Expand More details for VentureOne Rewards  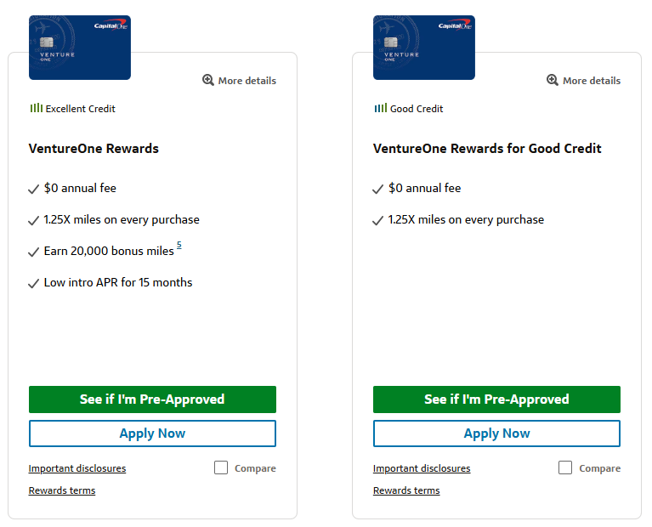(247, 81)
